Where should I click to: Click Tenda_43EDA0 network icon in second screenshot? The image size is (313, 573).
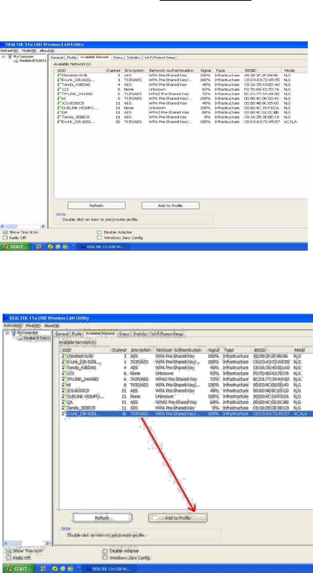[64, 368]
